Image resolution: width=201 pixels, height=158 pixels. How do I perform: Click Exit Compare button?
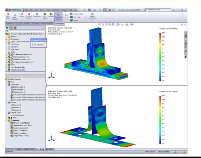[x=39, y=45]
